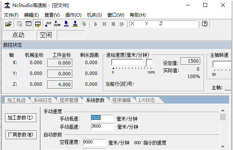Viewport: 233px width, 150px height.
Task: Switch to the 程序管理 tab
Action: click(69, 100)
